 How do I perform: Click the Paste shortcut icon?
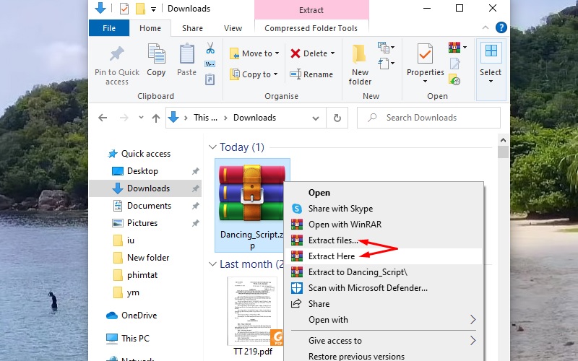210,79
